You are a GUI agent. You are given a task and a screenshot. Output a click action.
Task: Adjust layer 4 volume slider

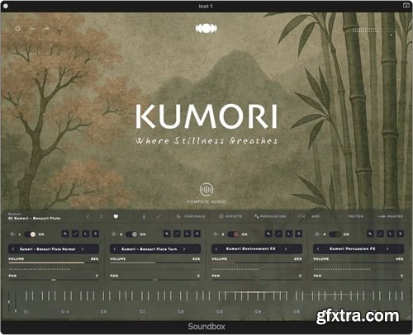[358, 263]
